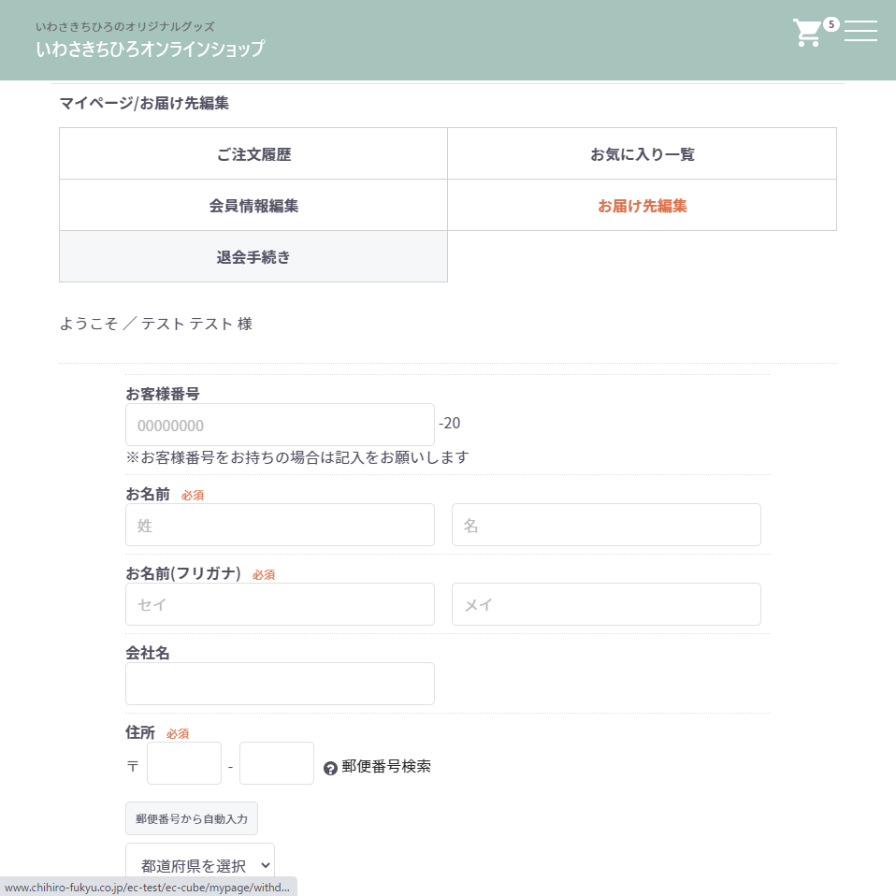Click いわさきちひろオンラインショップ site title
The image size is (896, 896).
tap(151, 49)
